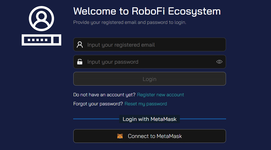
Task: Click the 'Forgot your password?' text
Action: pos(98,104)
